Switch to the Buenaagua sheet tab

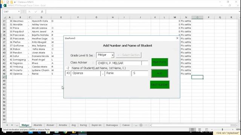click(x=112, y=125)
